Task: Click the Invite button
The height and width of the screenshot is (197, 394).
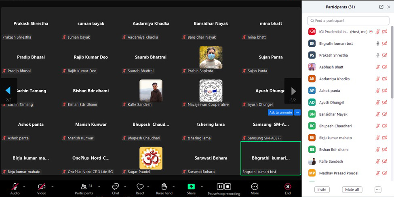Action: 322,189
